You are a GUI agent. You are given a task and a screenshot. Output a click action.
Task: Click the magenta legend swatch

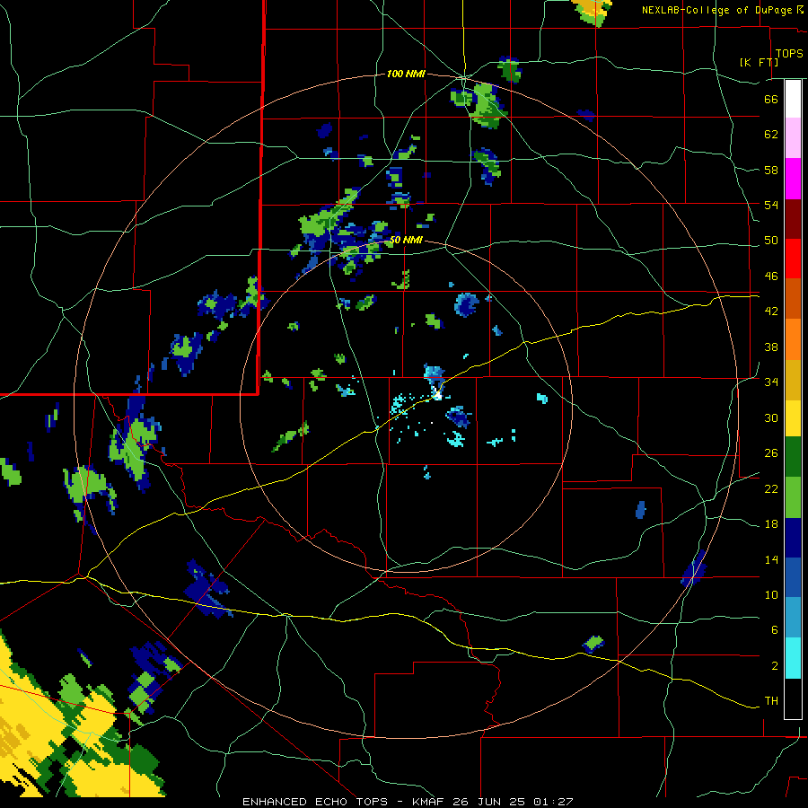793,179
